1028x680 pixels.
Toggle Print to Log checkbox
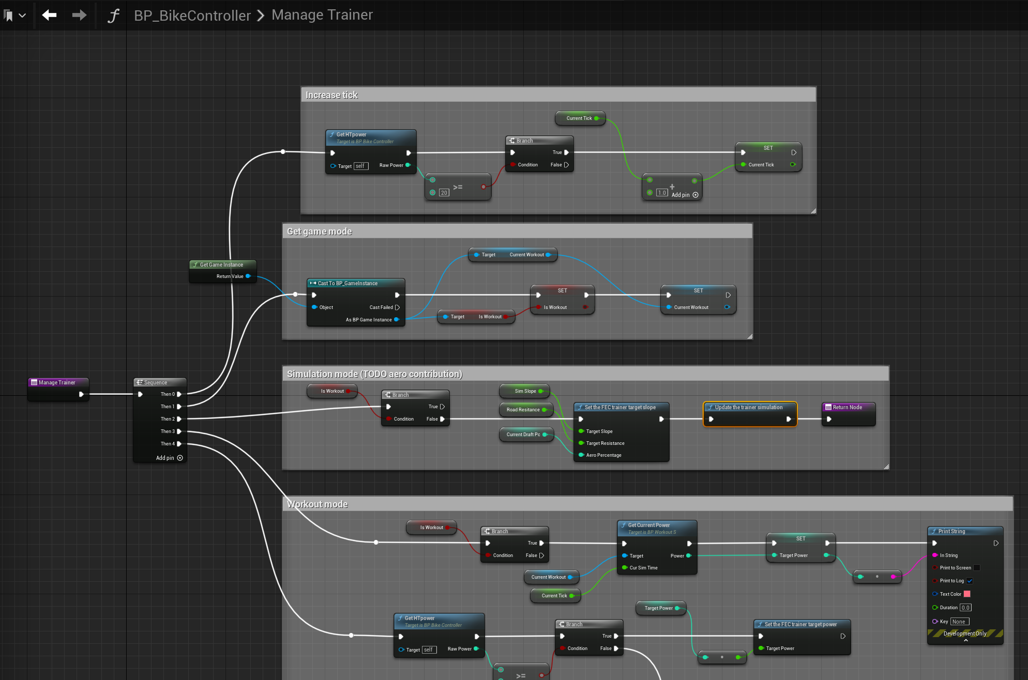click(x=970, y=581)
